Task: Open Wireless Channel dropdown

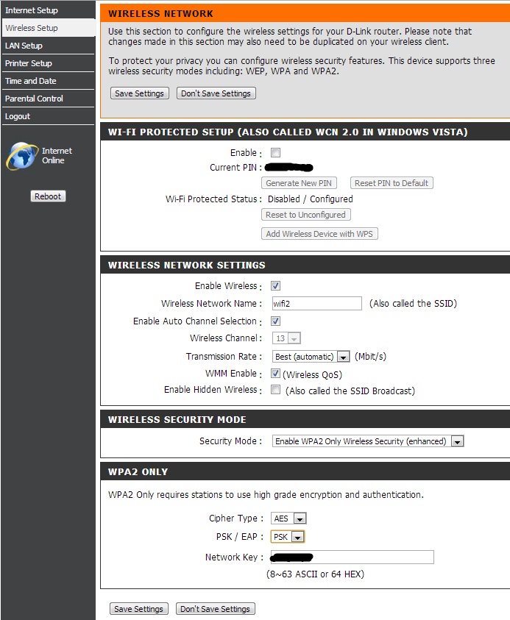Action: point(286,338)
